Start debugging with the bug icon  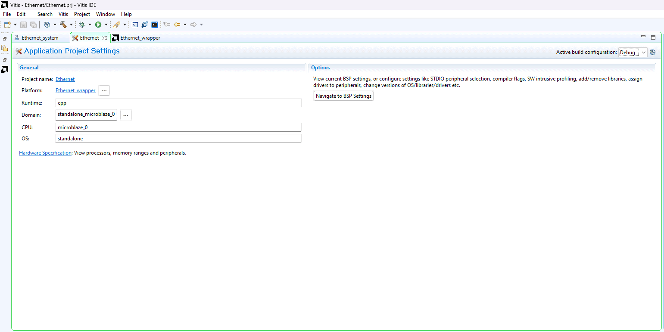82,25
